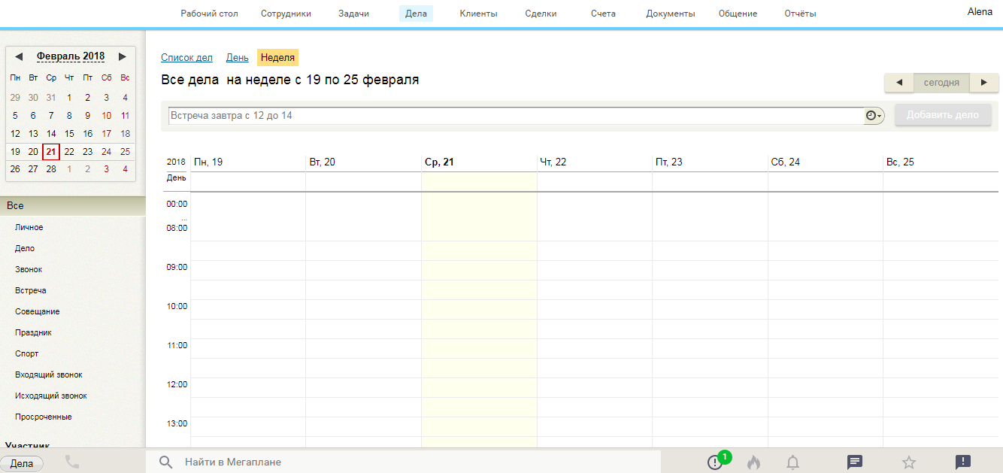
Task: Select February 23 in mini calendar
Action: pos(88,152)
